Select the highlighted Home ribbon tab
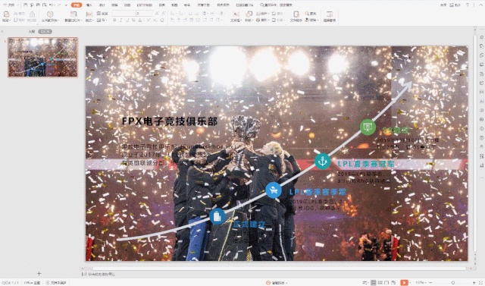This screenshot has width=485, height=286. [x=77, y=5]
